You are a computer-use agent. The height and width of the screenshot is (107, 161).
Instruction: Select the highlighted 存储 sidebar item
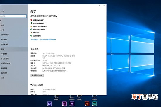pyautogui.click(x=14, y=49)
